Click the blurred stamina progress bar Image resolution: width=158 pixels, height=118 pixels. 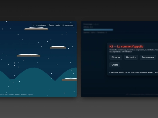[x=98, y=30]
